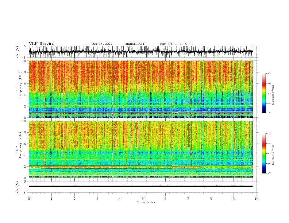The width and height of the screenshot is (289, 223).
Task: Click the ch.1 spectrogram color bar
Action: pos(264,93)
